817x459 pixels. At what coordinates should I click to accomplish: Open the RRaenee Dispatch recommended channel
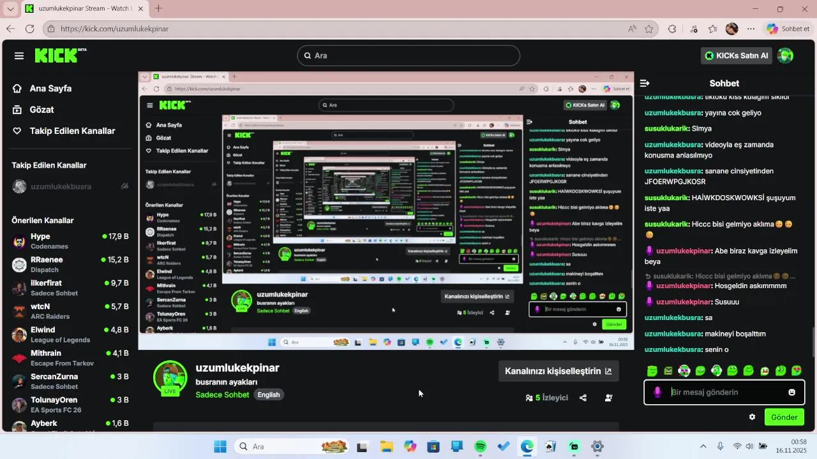click(70, 265)
